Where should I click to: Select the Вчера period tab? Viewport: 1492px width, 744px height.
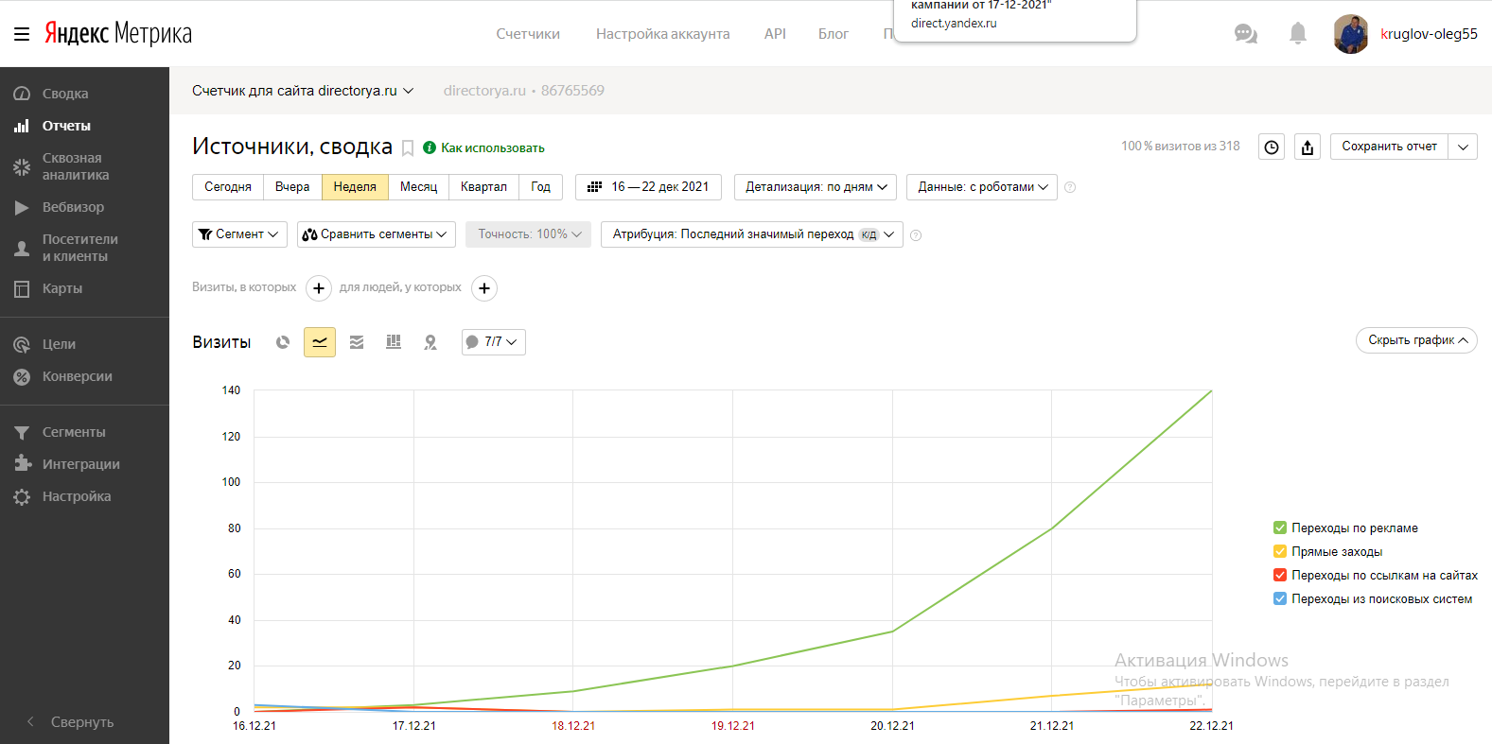(292, 187)
